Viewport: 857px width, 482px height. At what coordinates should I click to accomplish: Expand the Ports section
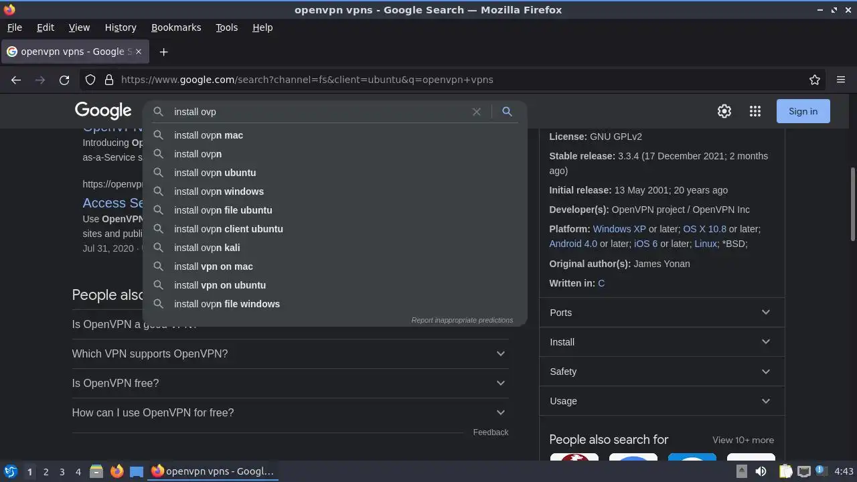tap(661, 313)
